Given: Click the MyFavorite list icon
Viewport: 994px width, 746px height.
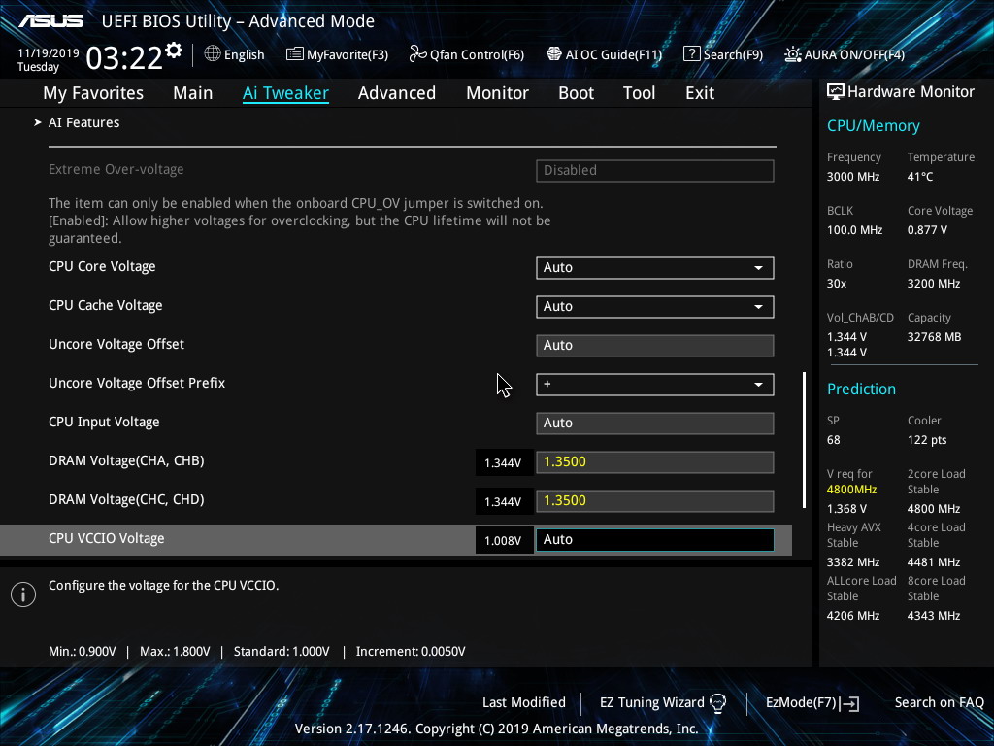Looking at the screenshot, I should (295, 54).
